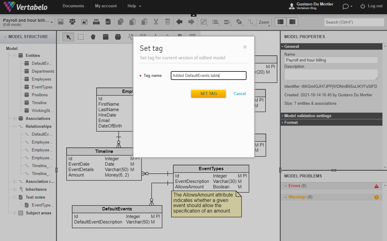The height and width of the screenshot is (241, 387).
Task: Pick the add association tool
Action: 118,37
